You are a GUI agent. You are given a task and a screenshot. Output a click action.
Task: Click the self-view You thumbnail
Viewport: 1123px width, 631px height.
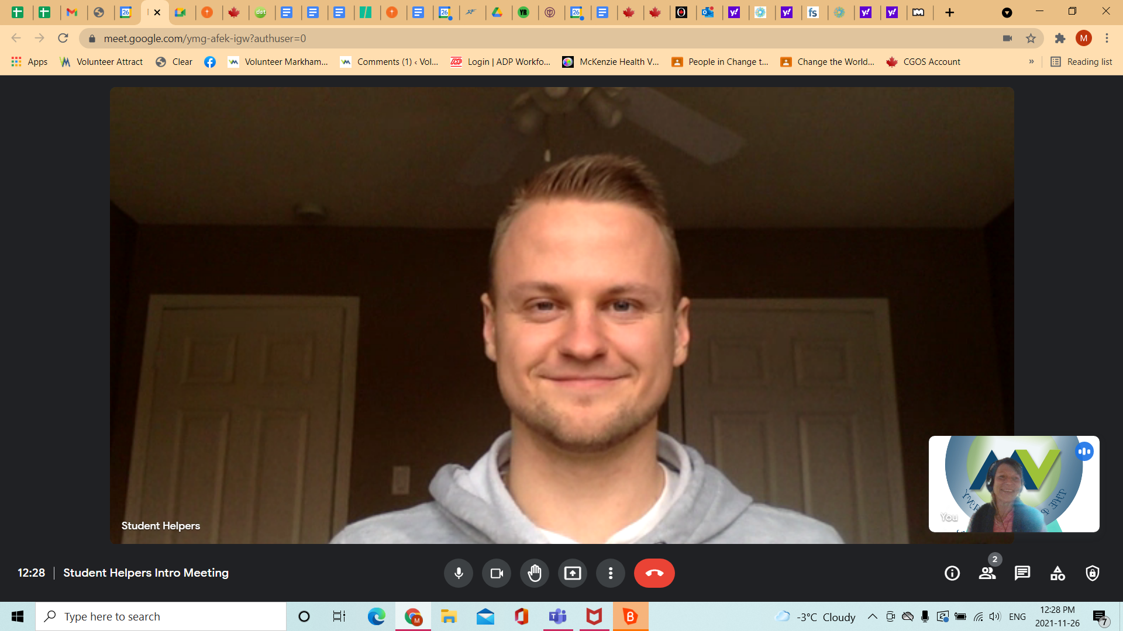click(1014, 484)
